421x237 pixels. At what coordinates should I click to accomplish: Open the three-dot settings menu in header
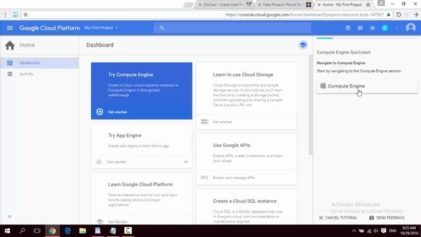[397, 28]
